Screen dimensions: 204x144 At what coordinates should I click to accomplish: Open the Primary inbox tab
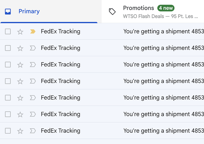point(29,12)
